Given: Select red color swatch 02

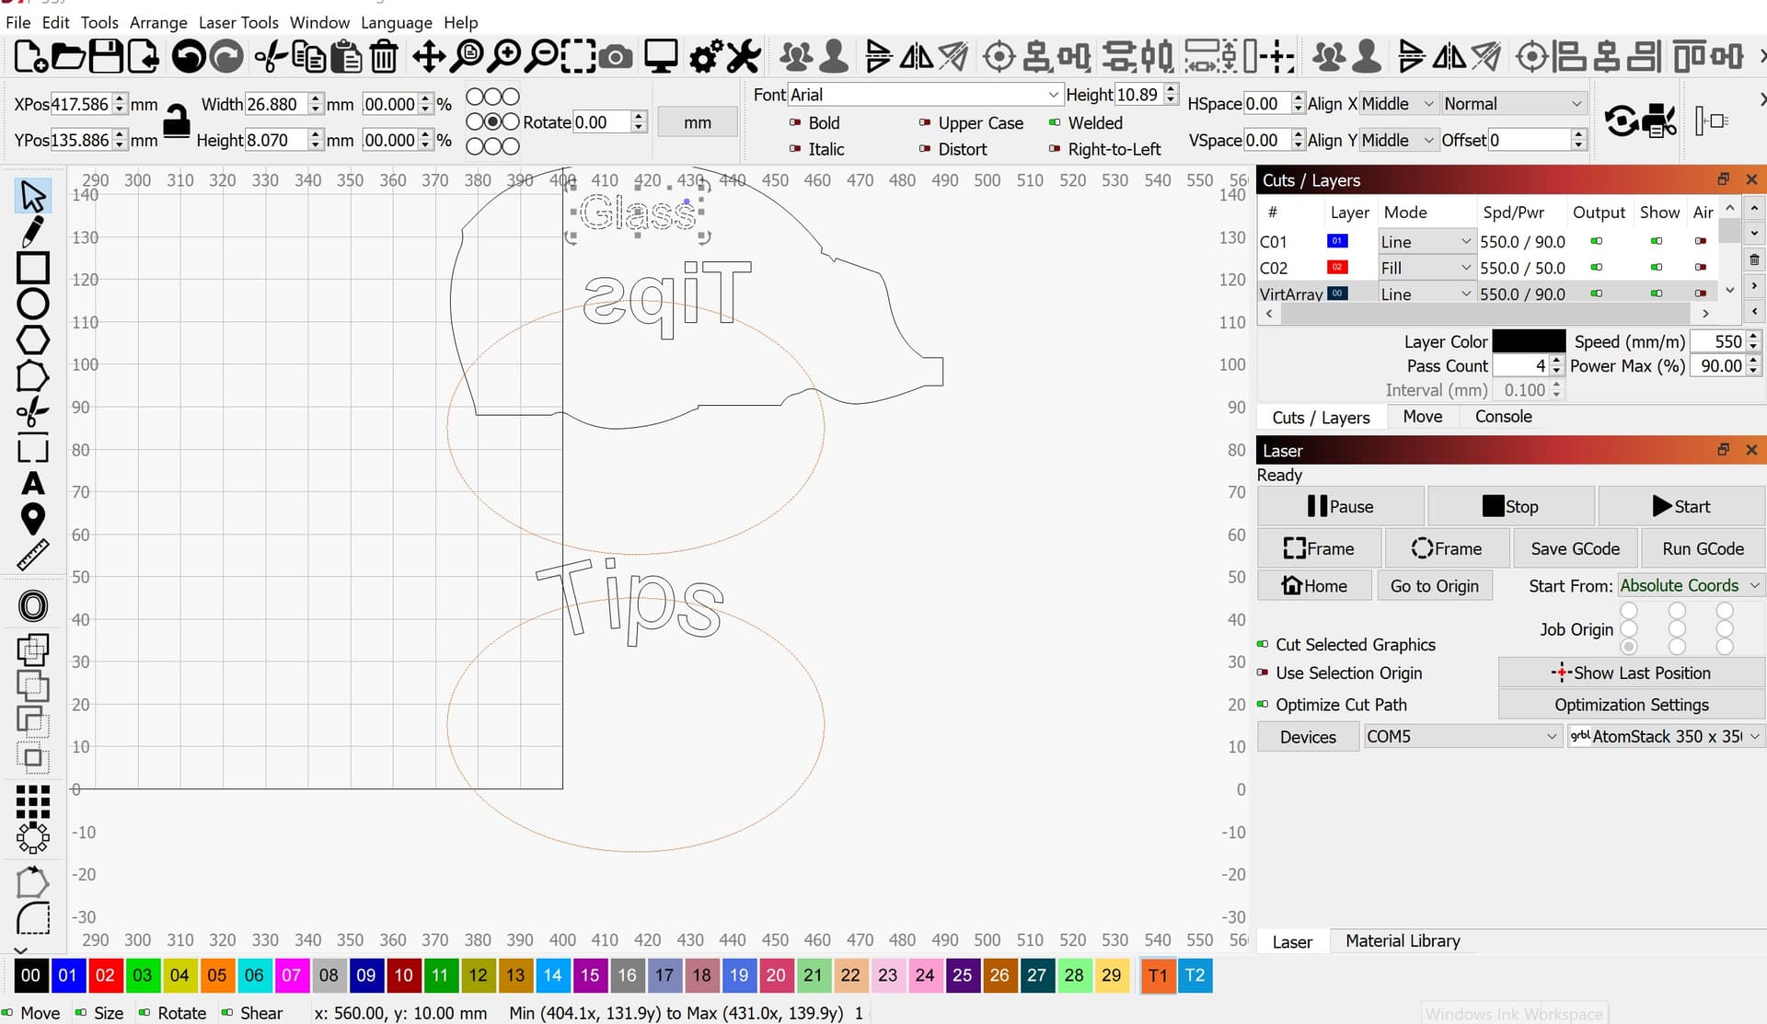Looking at the screenshot, I should click(105, 975).
